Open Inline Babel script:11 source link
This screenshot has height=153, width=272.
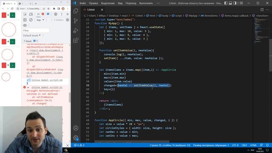47,87
